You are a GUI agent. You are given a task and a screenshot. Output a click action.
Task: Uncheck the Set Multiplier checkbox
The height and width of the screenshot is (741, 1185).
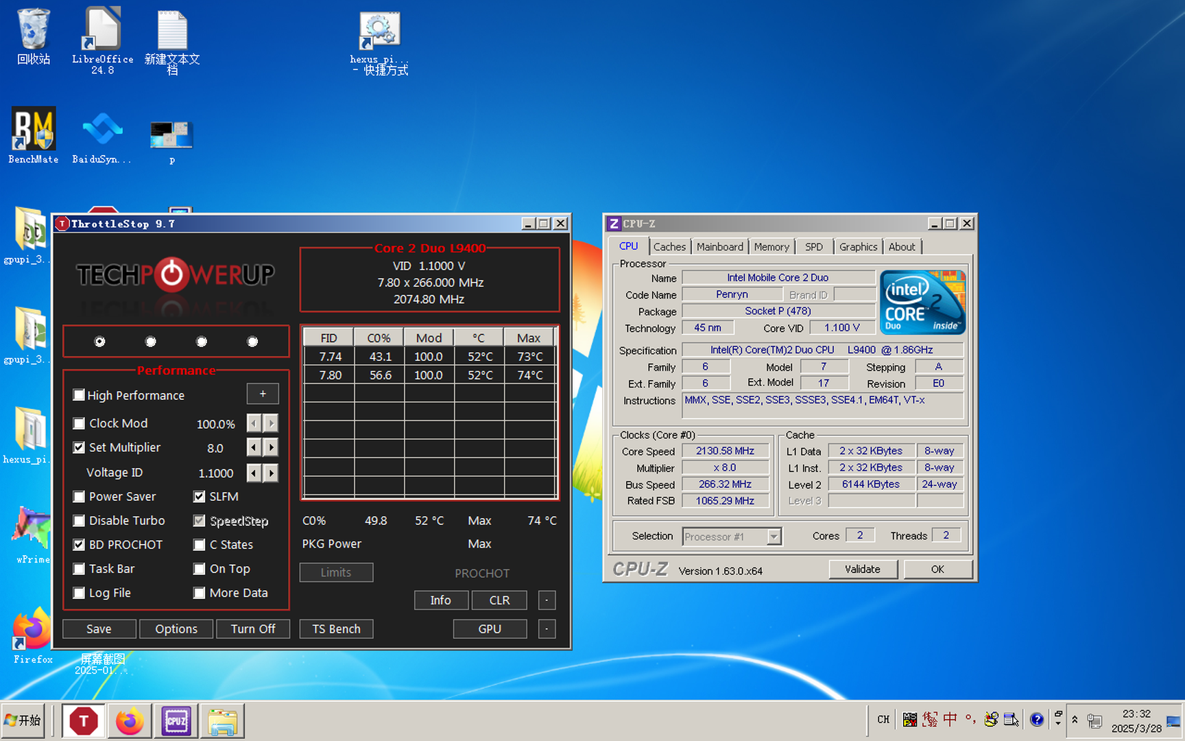pyautogui.click(x=79, y=447)
